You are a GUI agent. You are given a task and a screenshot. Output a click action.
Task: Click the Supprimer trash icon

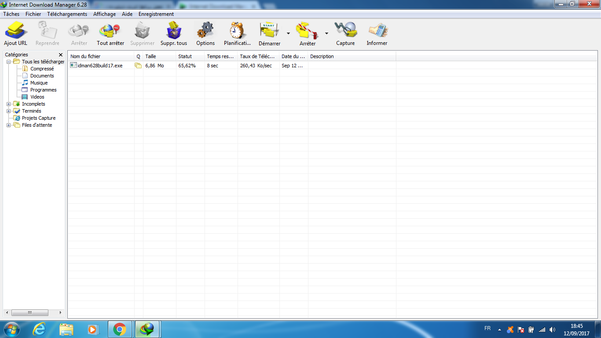pos(142,30)
